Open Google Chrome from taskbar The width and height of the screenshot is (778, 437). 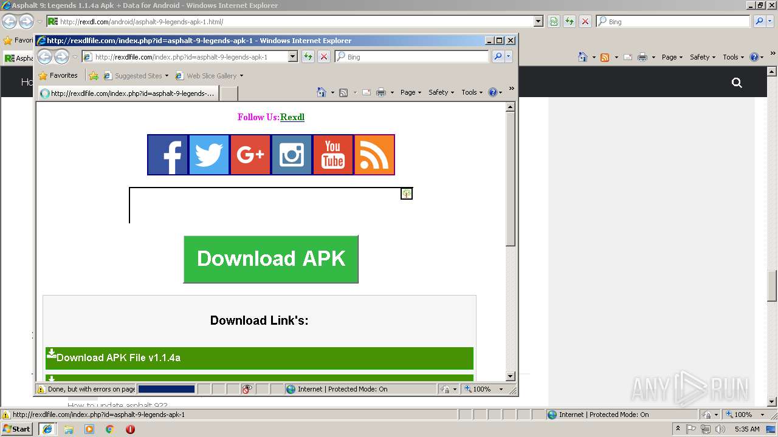coord(110,429)
